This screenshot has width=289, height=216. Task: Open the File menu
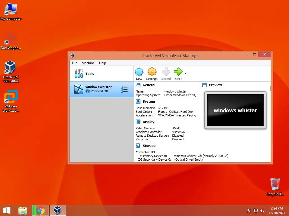point(75,63)
